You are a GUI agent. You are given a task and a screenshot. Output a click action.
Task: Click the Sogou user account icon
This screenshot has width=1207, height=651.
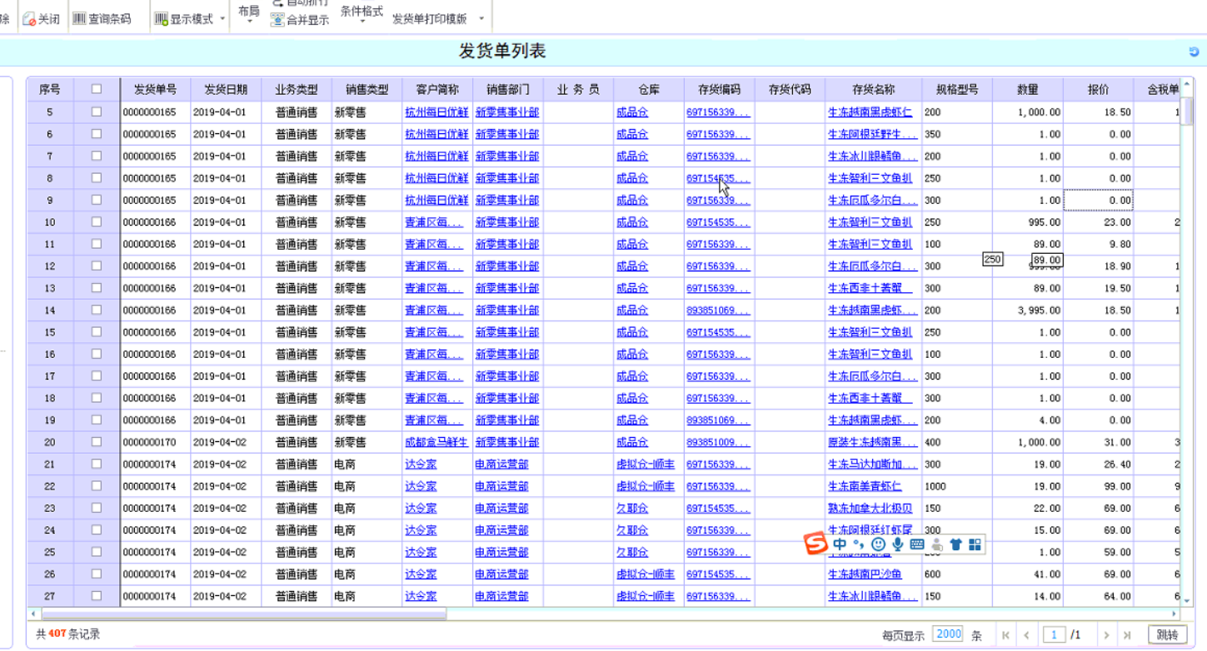937,544
